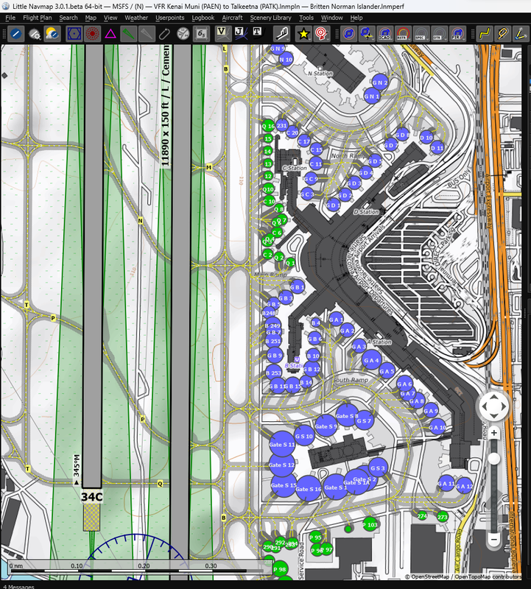This screenshot has height=589, width=531.
Task: Toggle Victor airways V icon
Action: (222, 34)
